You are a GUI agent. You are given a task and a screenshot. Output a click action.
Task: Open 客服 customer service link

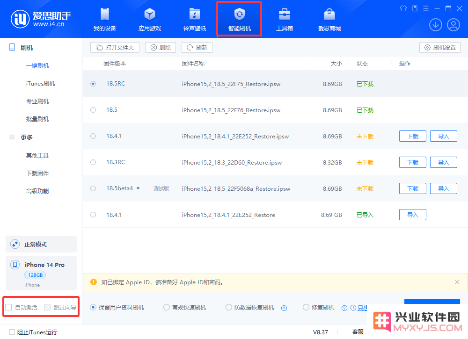[x=358, y=332]
